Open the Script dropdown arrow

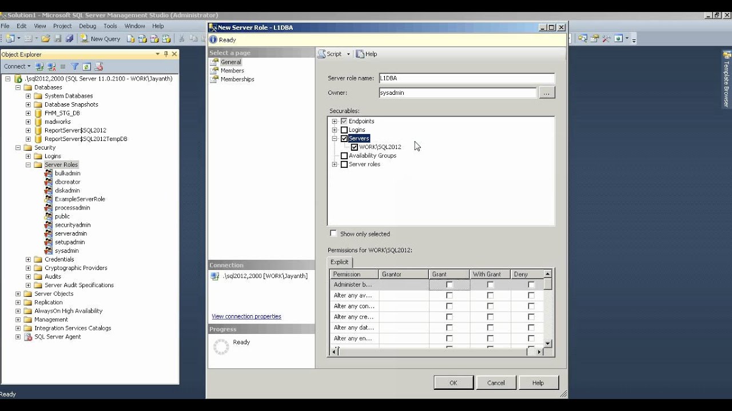click(348, 54)
